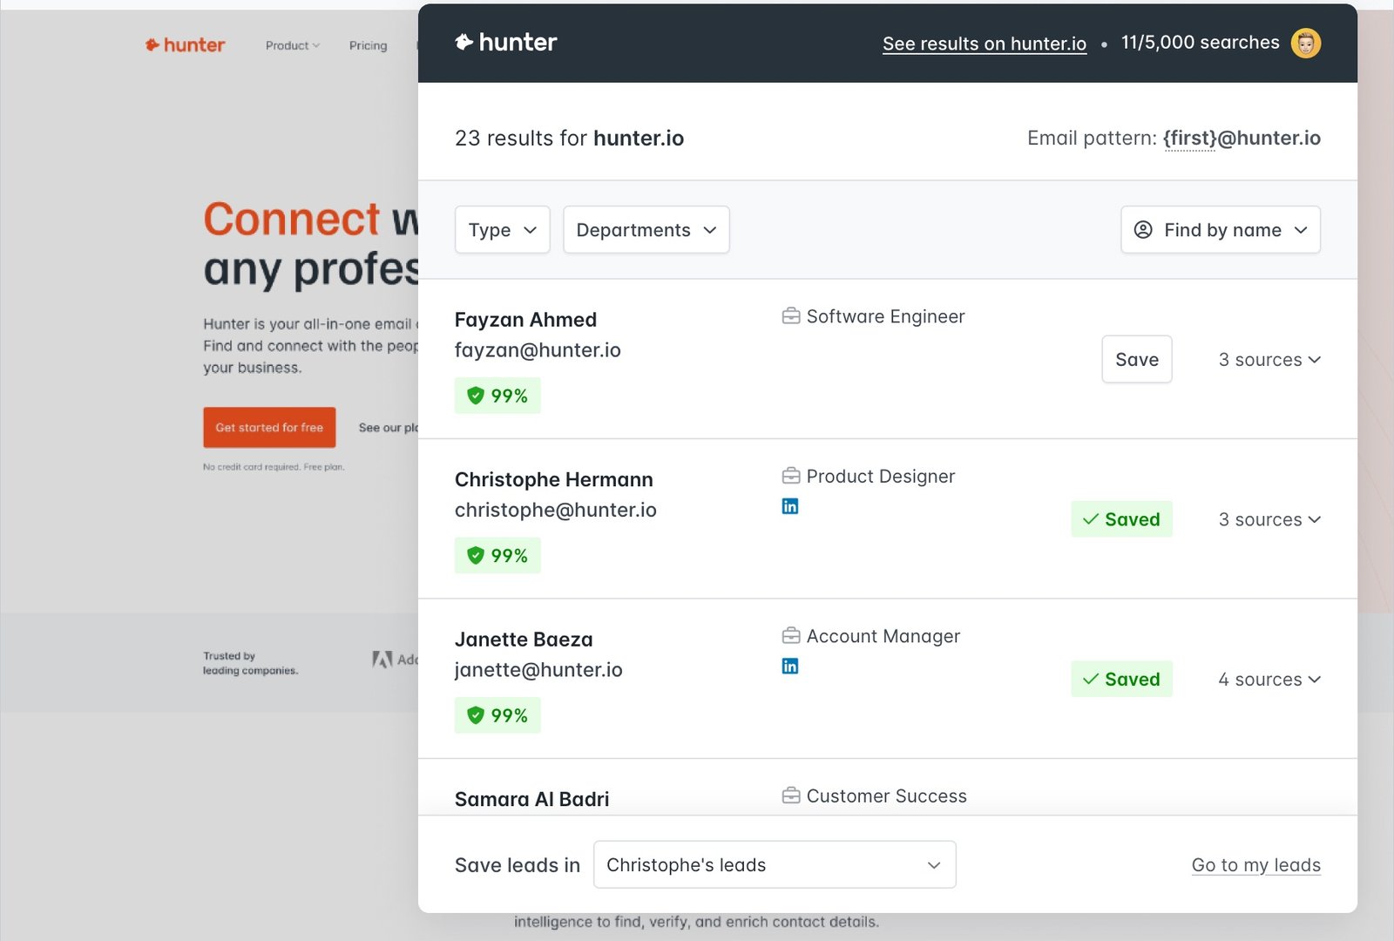The height and width of the screenshot is (941, 1394).
Task: Click the Hunter logo in extension header
Action: click(x=505, y=42)
